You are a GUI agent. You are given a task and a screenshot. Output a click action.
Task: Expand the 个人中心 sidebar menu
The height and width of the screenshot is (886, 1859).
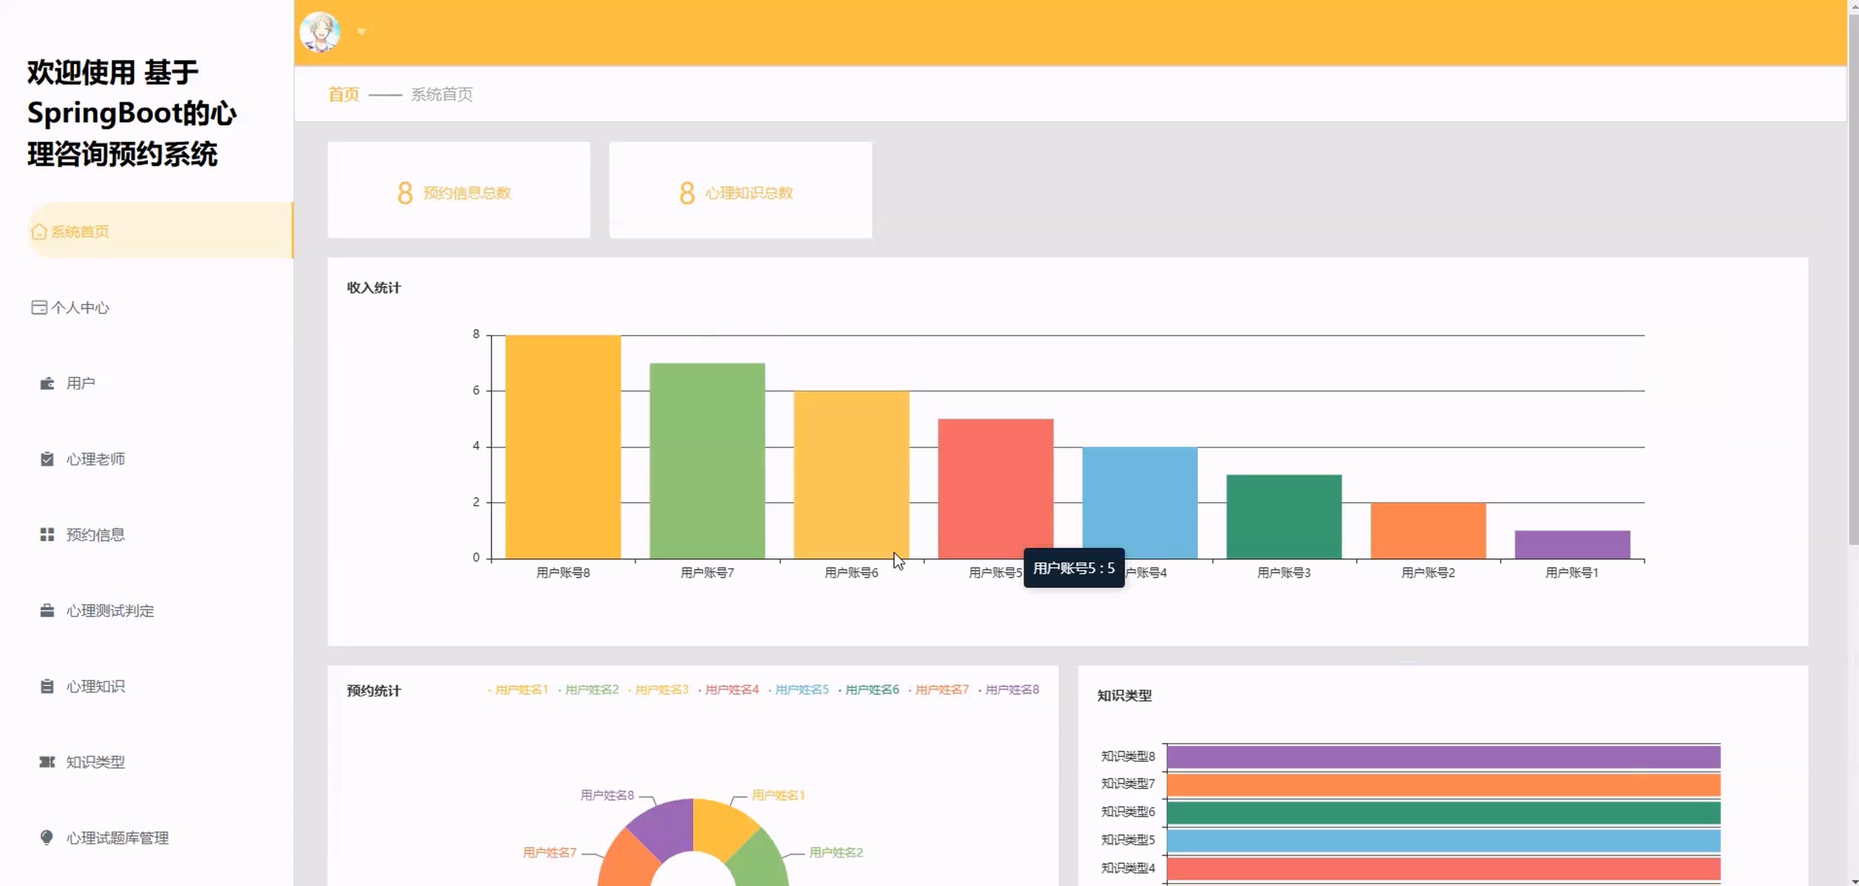[x=79, y=308]
